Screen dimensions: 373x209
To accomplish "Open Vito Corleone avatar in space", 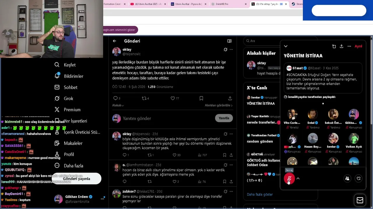I will (x=292, y=114).
